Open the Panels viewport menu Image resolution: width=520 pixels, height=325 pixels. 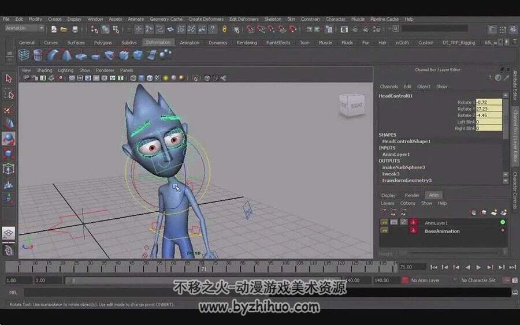127,70
